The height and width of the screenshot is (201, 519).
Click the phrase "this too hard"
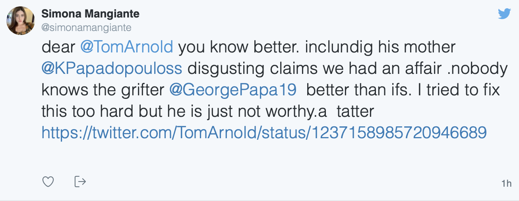[x=88, y=112]
